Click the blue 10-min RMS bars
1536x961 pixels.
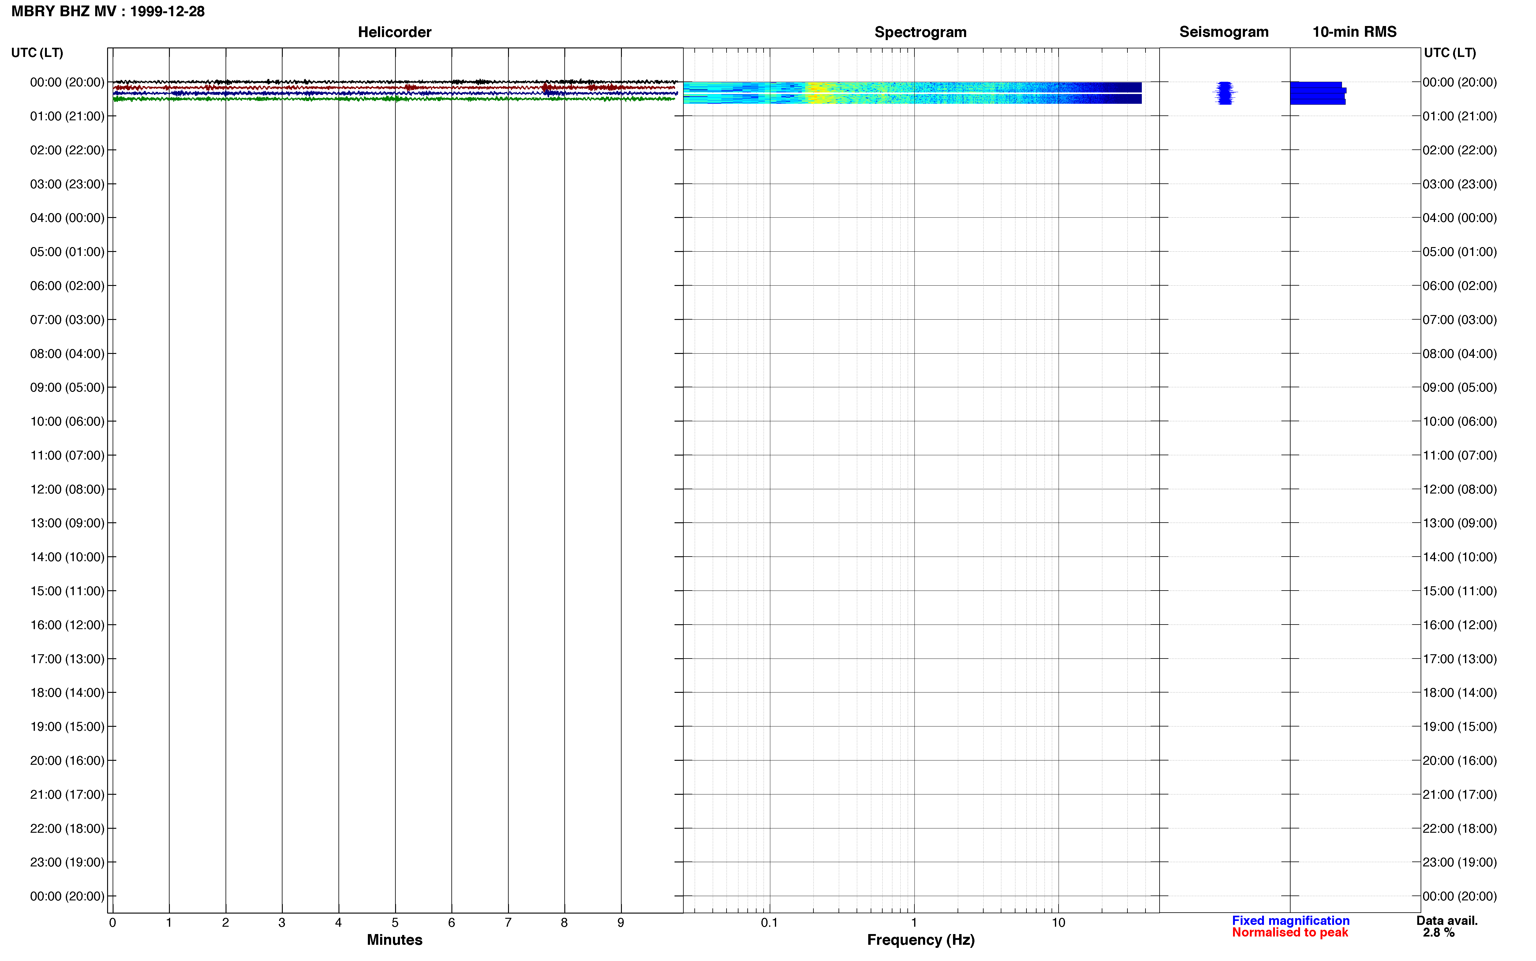pyautogui.click(x=1317, y=93)
